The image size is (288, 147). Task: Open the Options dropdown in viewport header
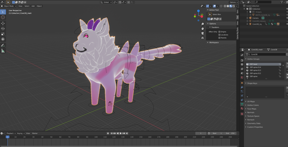(234, 2)
